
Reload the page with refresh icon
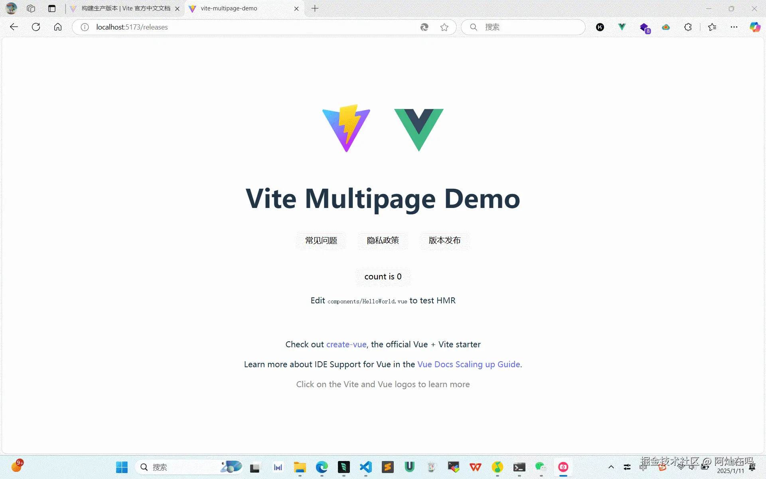[36, 27]
